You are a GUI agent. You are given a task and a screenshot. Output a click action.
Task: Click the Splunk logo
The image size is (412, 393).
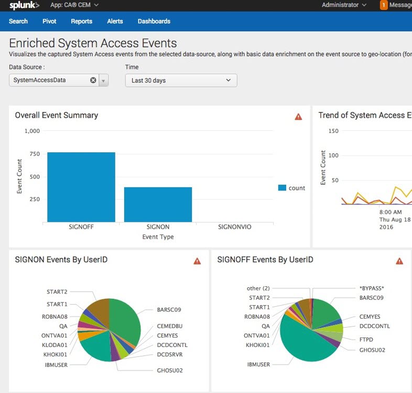click(24, 5)
